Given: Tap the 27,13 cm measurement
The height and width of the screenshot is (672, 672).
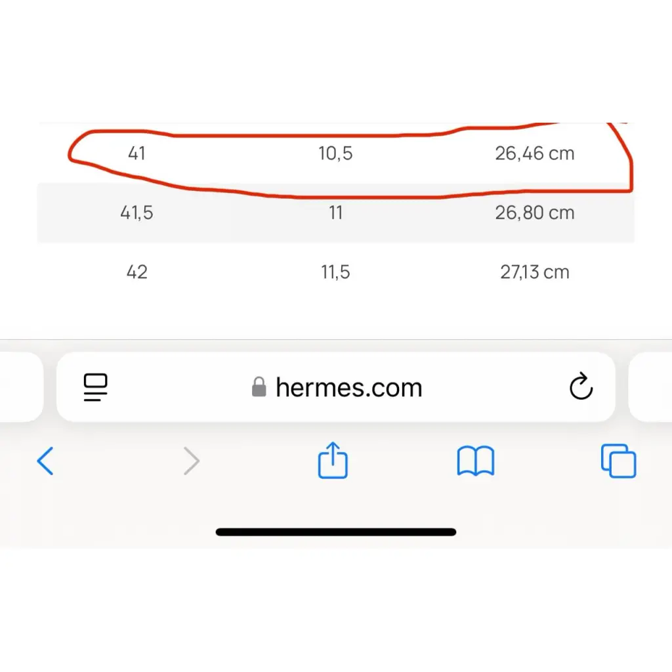Looking at the screenshot, I should (534, 272).
